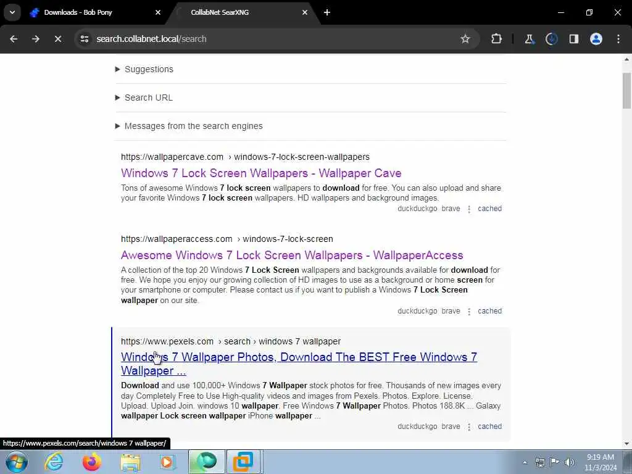Click the www.pexels.com URL breadcrumb
This screenshot has width=632, height=474.
pos(231,341)
